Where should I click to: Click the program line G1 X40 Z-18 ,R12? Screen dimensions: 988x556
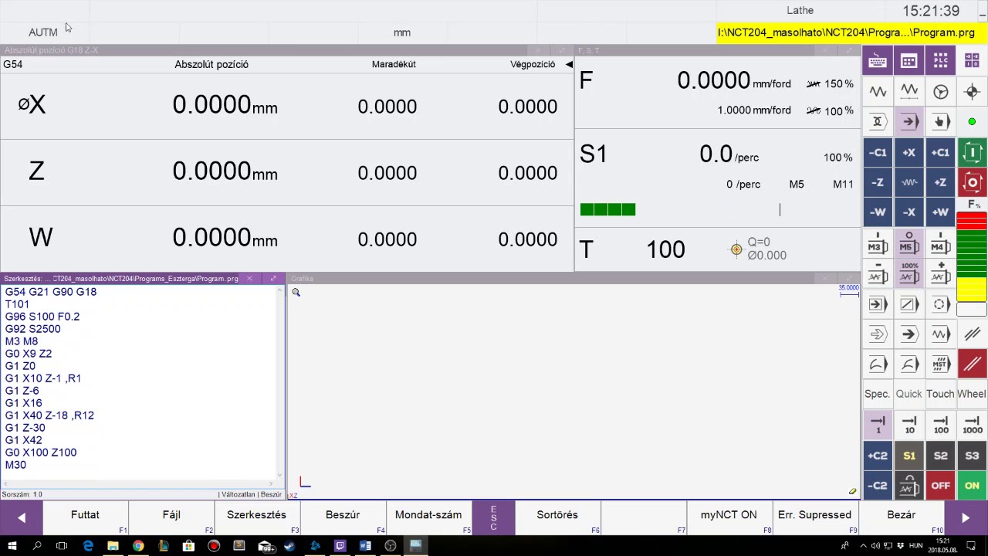click(49, 415)
